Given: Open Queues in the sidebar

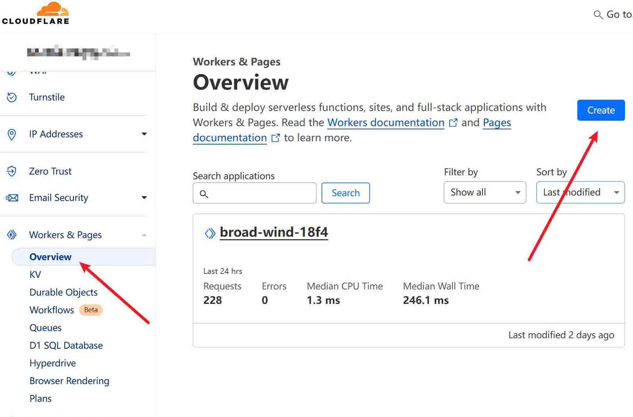Looking at the screenshot, I should (x=45, y=328).
